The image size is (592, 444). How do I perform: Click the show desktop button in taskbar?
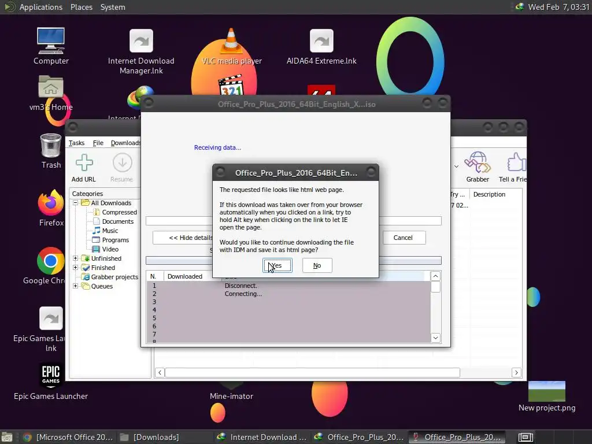tap(7, 437)
